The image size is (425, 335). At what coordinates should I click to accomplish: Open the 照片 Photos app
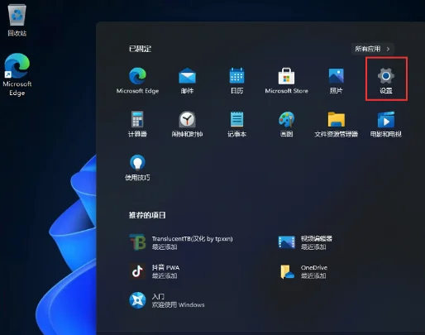tap(336, 80)
